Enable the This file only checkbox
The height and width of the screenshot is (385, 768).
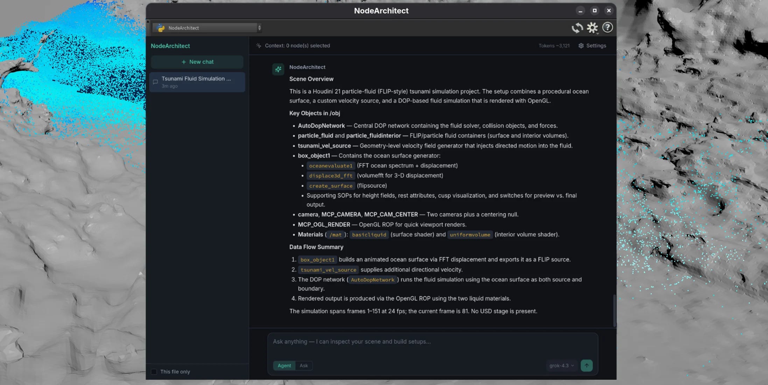click(x=154, y=372)
